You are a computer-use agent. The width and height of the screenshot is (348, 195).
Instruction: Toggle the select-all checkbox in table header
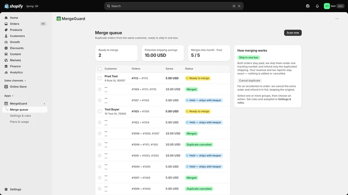click(x=100, y=69)
